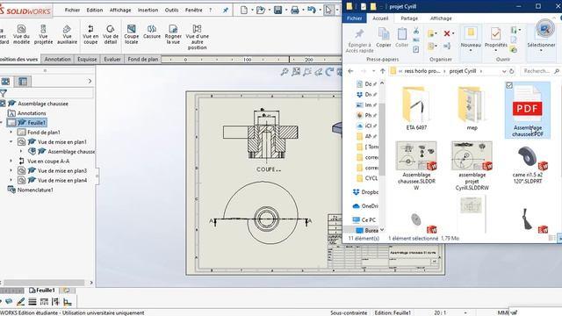Pin the SolidWorks menu bar
The height and width of the screenshot is (316, 562).
pyautogui.click(x=226, y=10)
